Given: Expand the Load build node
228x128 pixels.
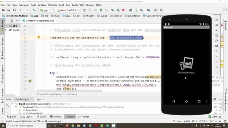Looking at the screenshot, I should pos(20,110).
